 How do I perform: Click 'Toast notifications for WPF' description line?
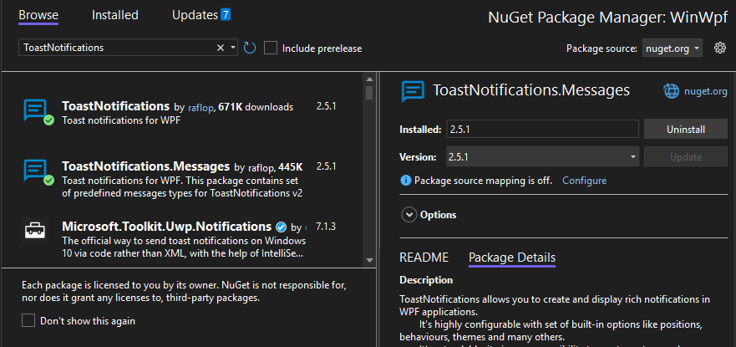[121, 120]
